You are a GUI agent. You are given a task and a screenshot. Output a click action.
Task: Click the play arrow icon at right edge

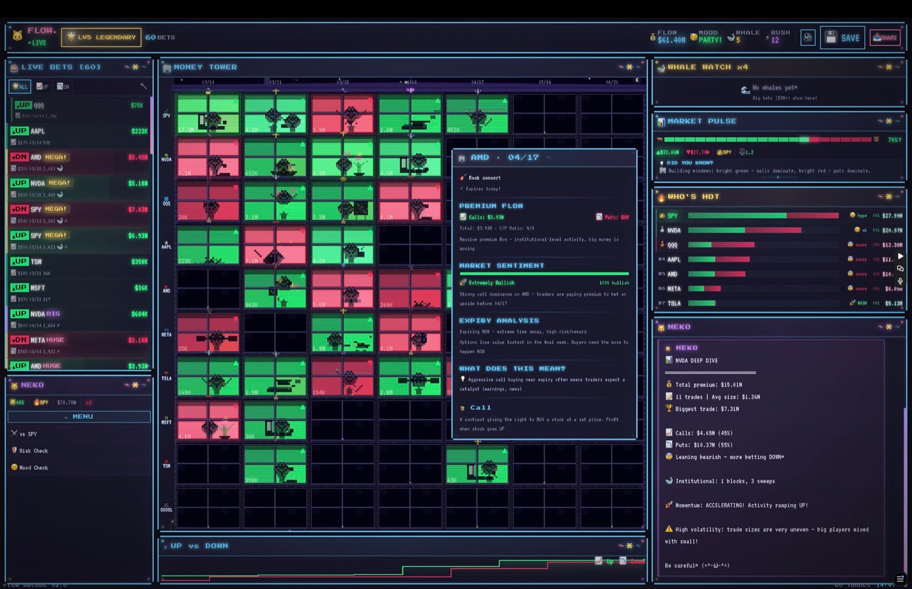click(x=901, y=256)
